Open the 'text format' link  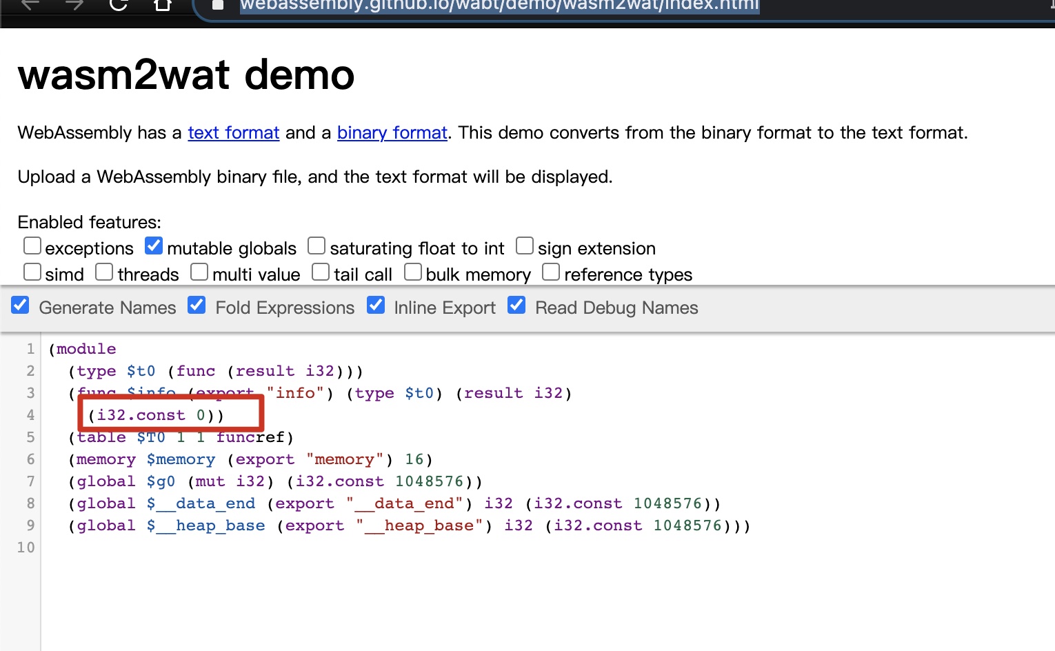click(234, 132)
